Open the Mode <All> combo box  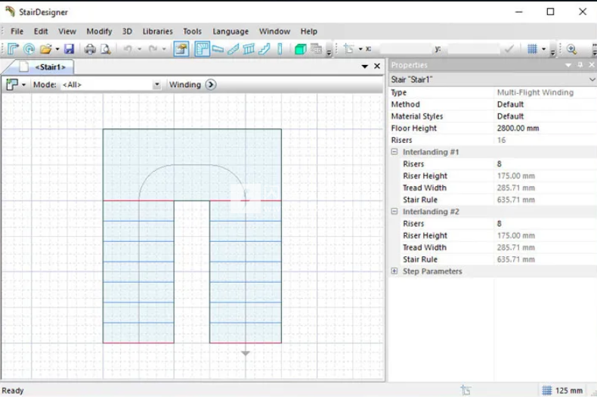point(110,85)
